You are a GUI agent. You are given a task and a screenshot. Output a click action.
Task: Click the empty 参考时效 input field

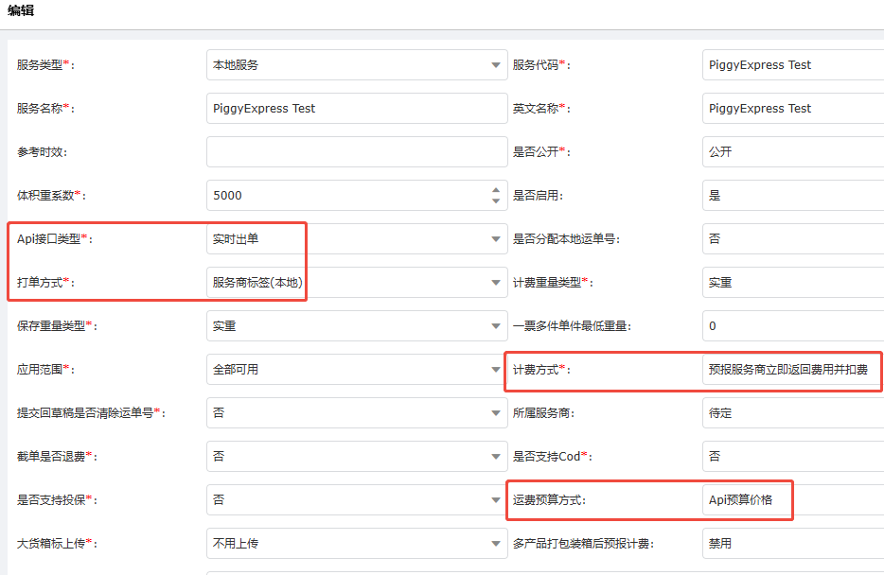[x=356, y=152]
